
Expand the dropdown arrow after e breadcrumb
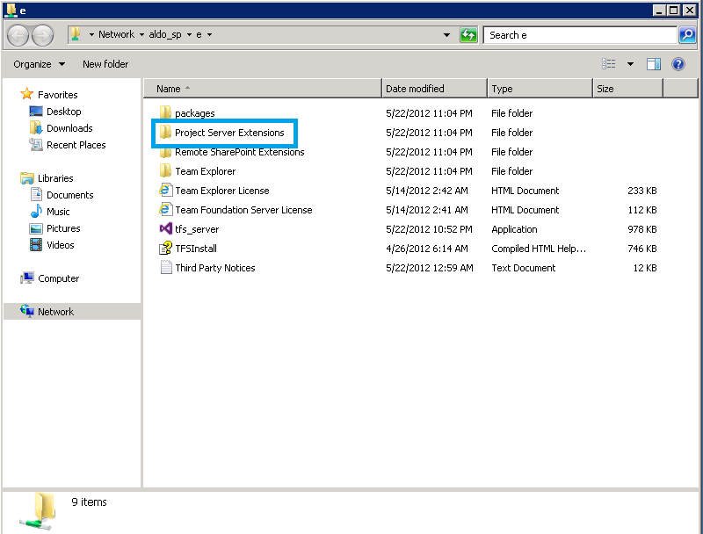pos(209,34)
